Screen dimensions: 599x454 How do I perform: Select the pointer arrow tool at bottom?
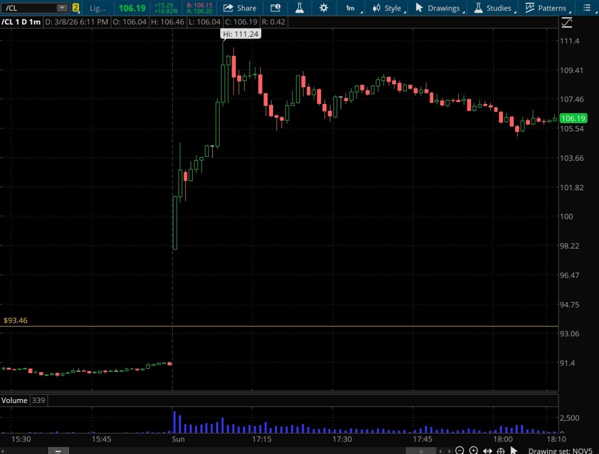point(514,450)
